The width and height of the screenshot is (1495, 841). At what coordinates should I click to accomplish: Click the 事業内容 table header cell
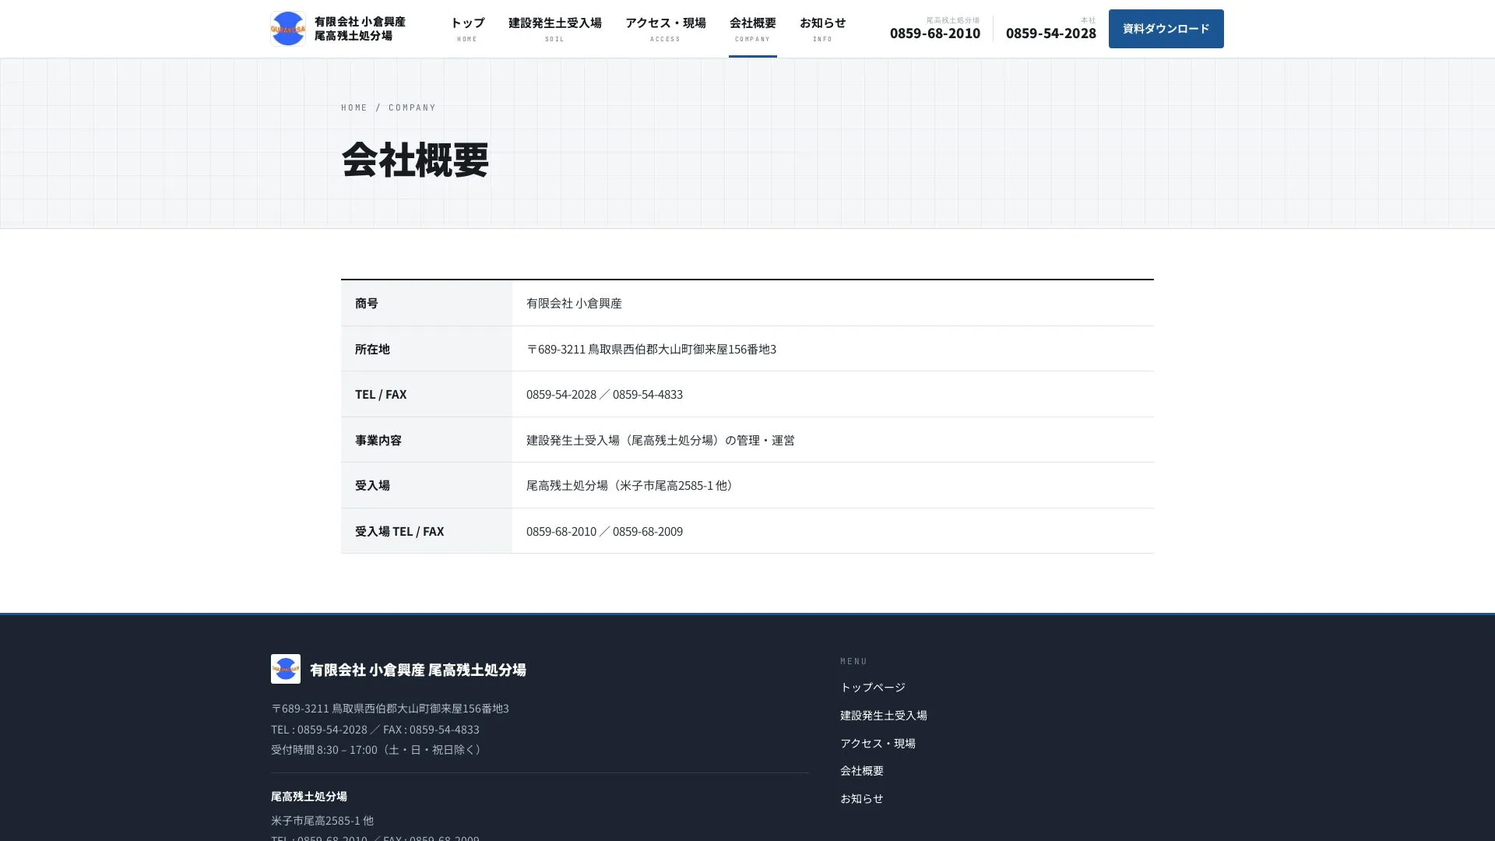click(427, 440)
